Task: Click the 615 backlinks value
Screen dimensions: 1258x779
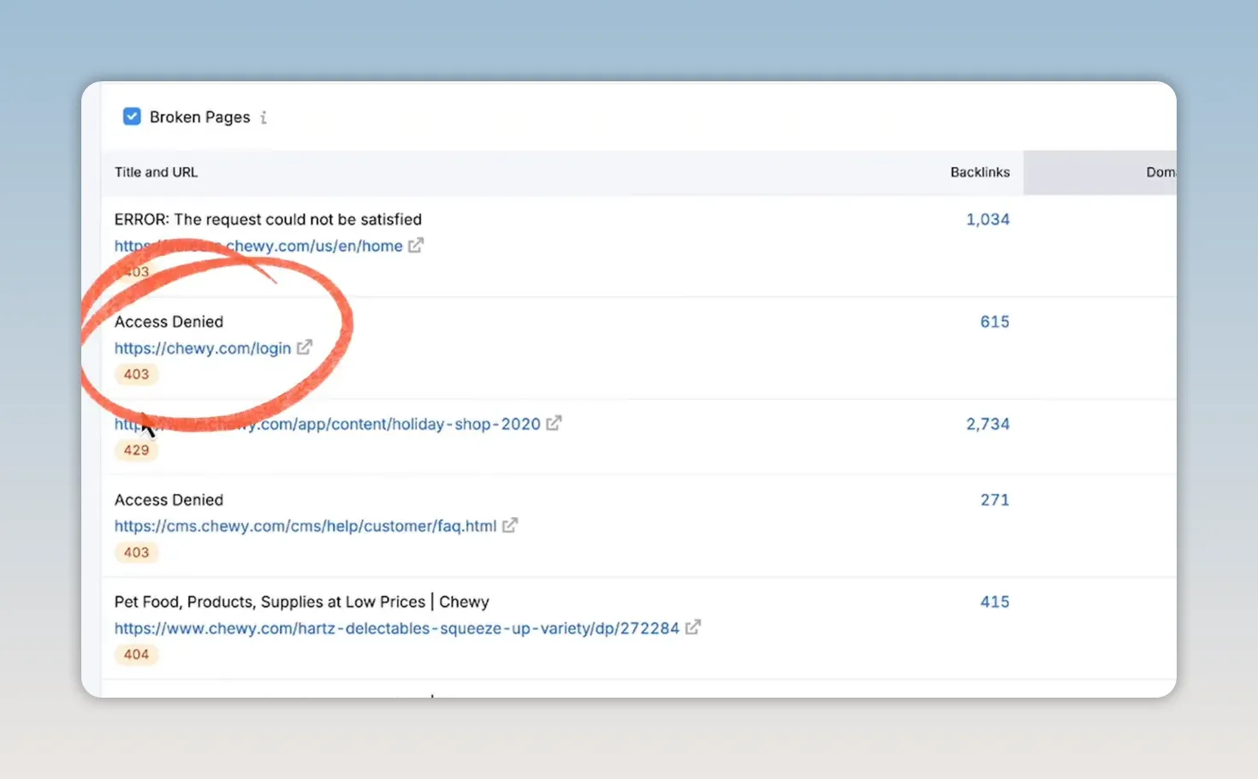Action: (994, 322)
